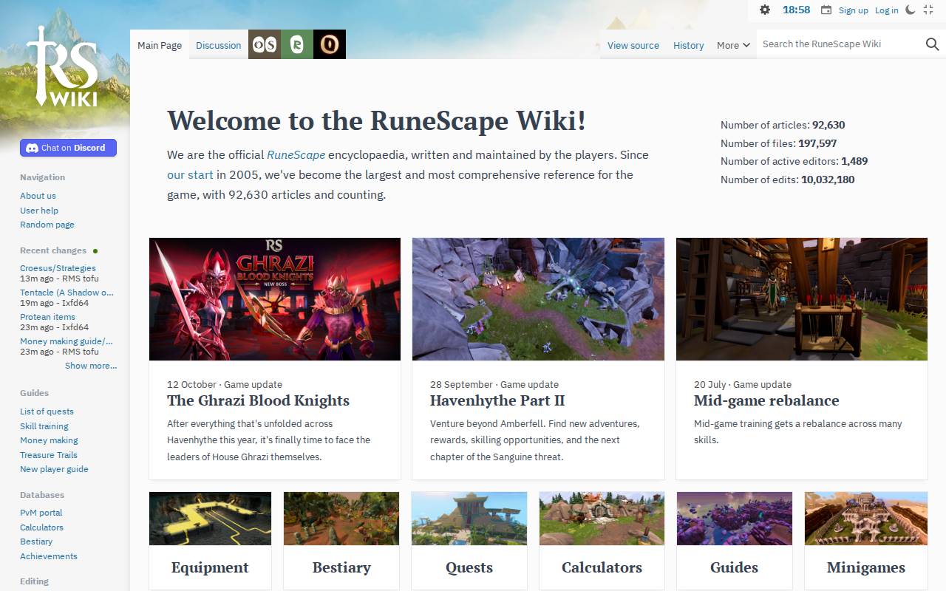This screenshot has width=946, height=591.
Task: Open the About us sidebar link
Action: tap(38, 196)
